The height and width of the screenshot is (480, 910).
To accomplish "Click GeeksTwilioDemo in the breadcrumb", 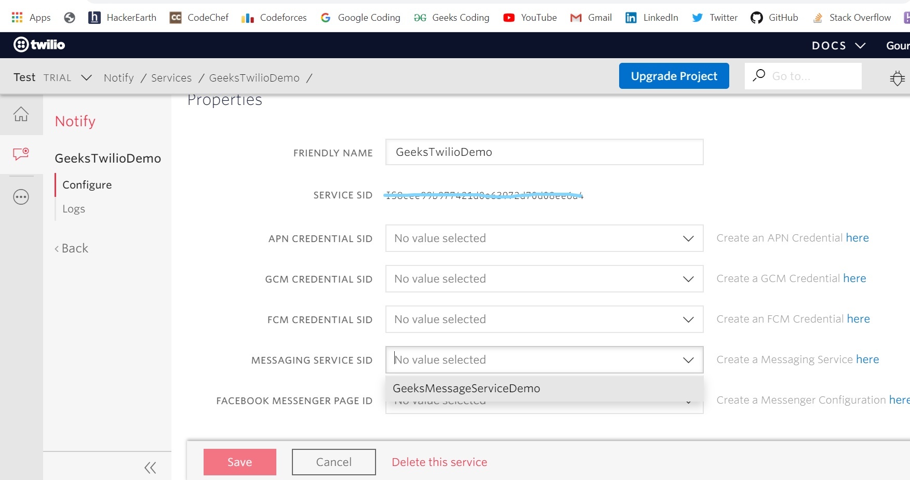I will [x=255, y=78].
